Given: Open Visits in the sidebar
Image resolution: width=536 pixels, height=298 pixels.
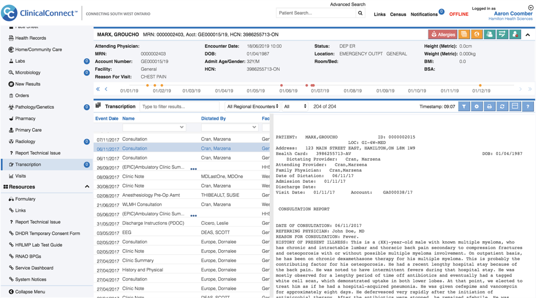Looking at the screenshot, I should point(20,176).
